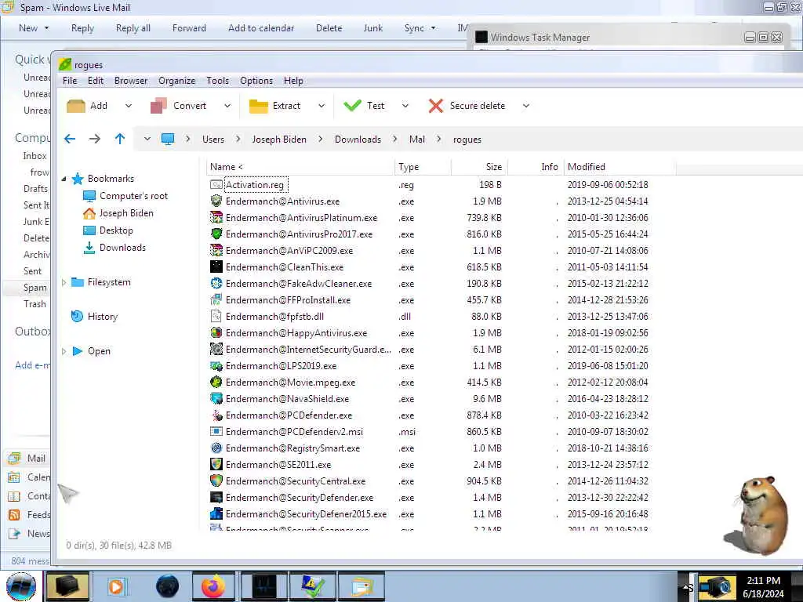Sort by the Modified column header

(x=620, y=167)
